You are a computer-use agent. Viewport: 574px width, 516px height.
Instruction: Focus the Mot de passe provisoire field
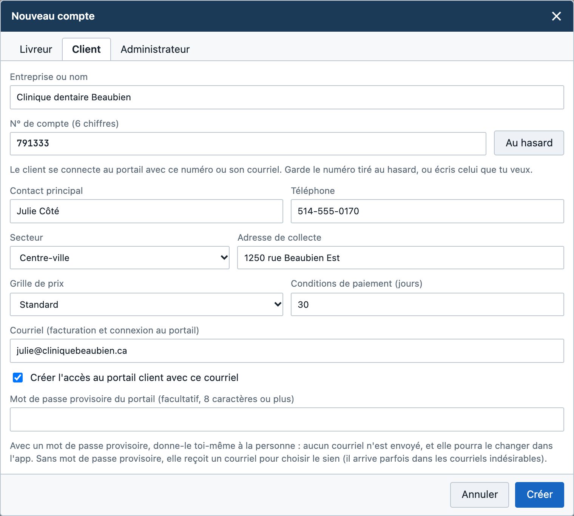pos(287,419)
